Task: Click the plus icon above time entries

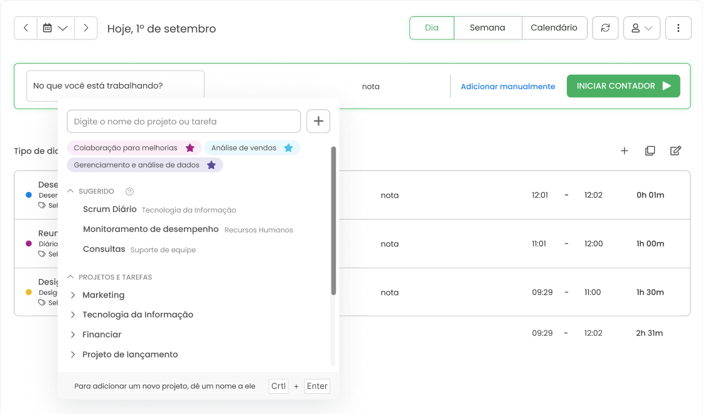Action: (624, 151)
